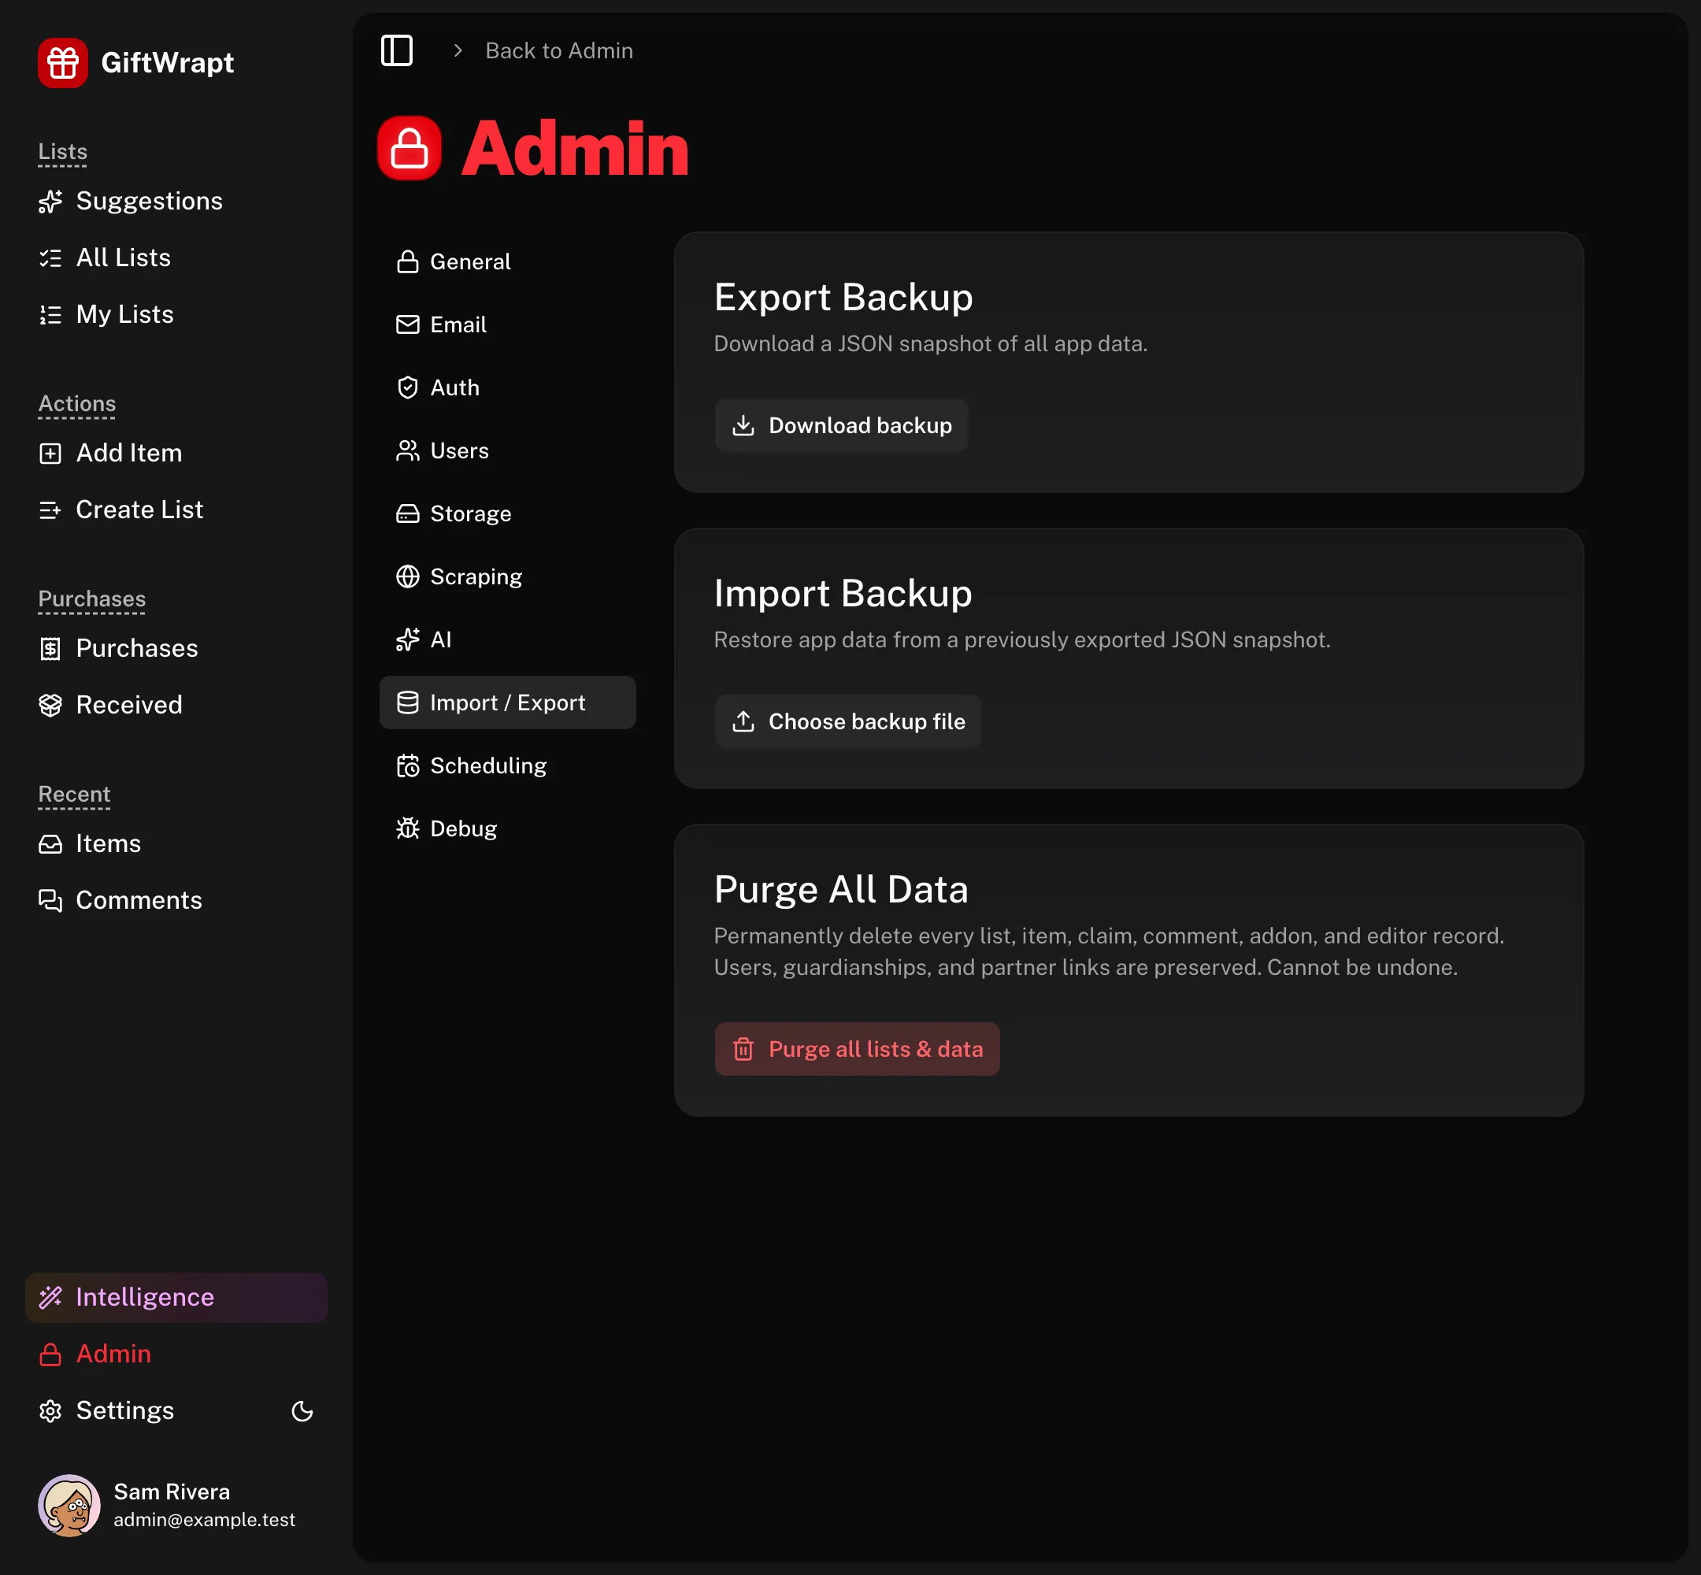Image resolution: width=1701 pixels, height=1575 pixels.
Task: Select the General admin tab
Action: [x=507, y=261]
